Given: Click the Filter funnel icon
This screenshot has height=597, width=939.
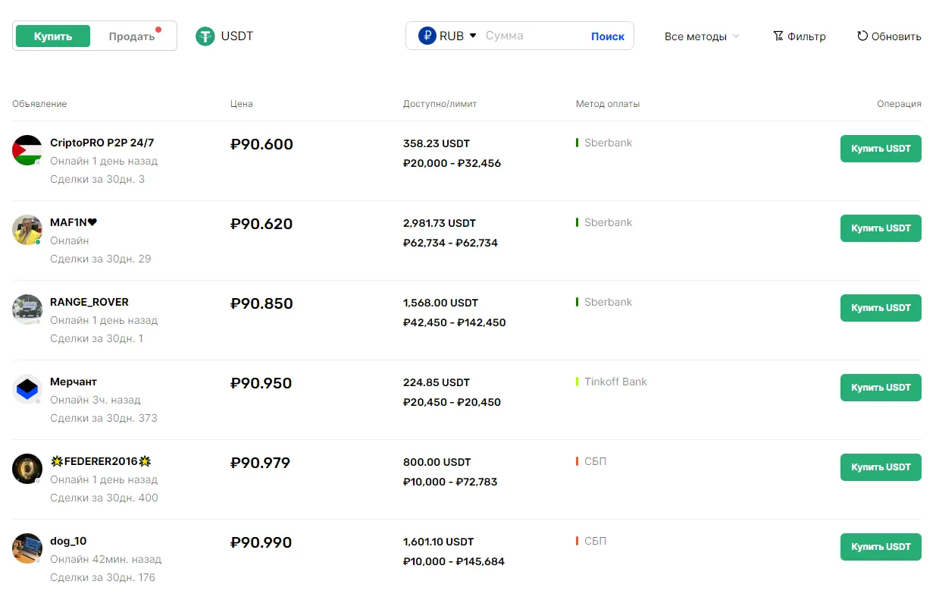Looking at the screenshot, I should click(x=778, y=36).
